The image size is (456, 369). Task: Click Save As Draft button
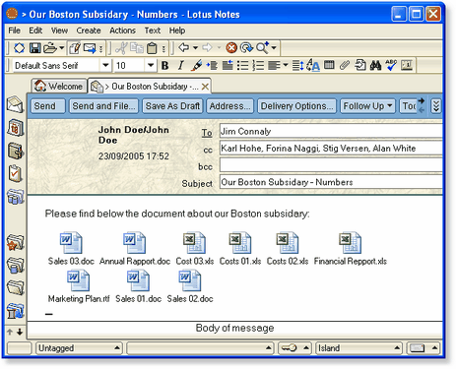(172, 106)
